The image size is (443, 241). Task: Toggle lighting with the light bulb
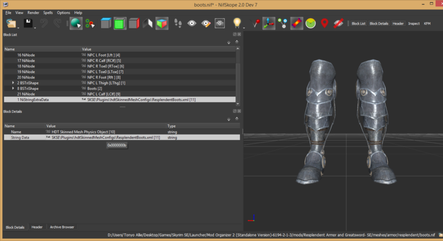pos(237,23)
